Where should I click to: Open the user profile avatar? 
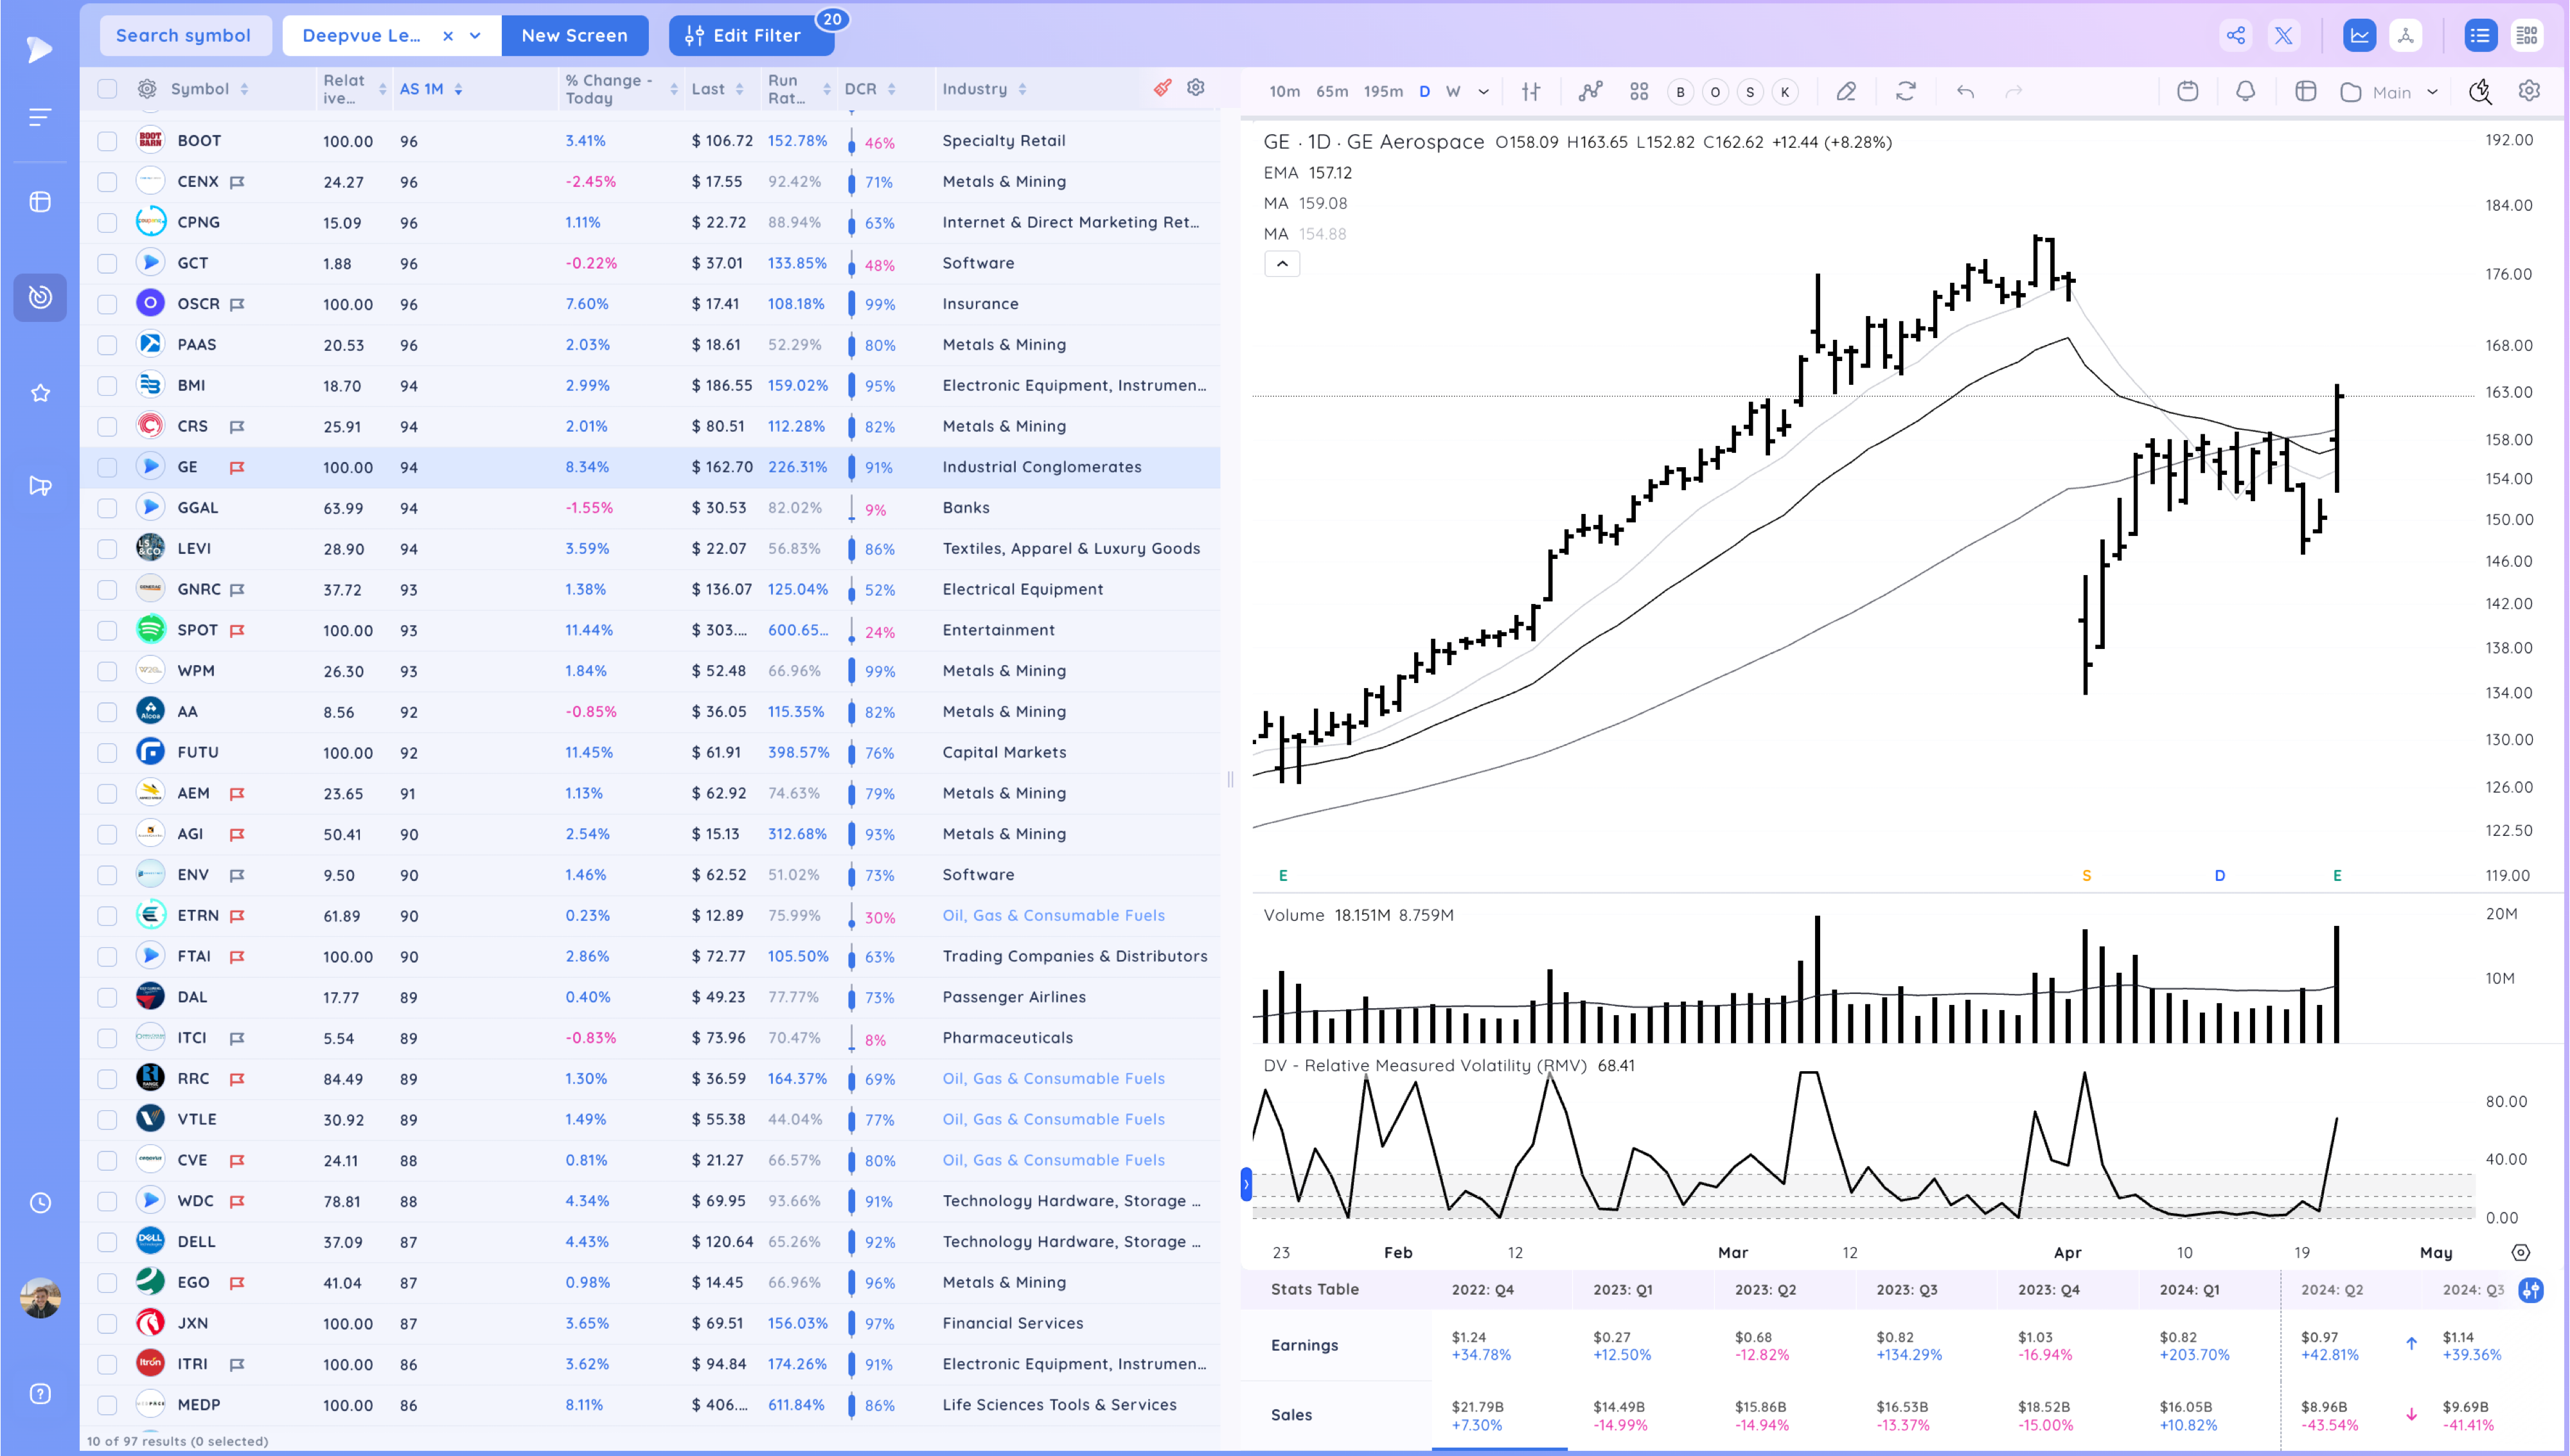coord(40,1297)
